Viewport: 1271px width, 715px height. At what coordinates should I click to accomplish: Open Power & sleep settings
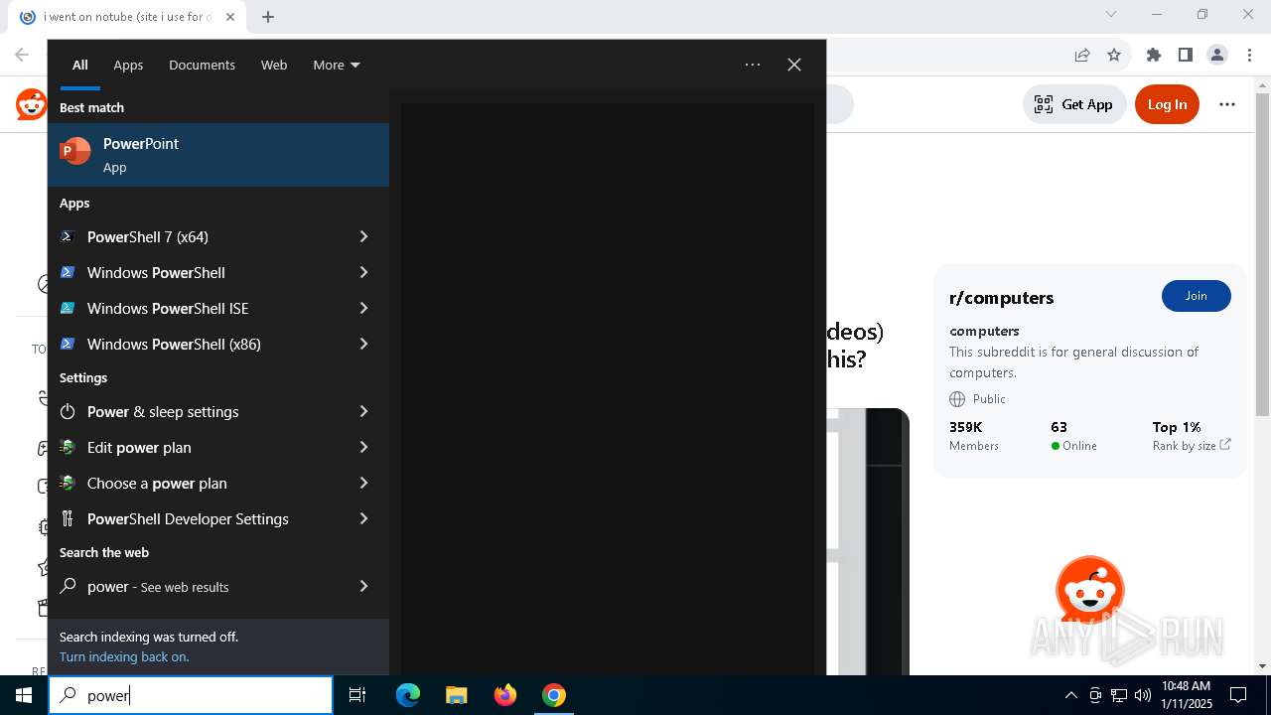(201, 411)
